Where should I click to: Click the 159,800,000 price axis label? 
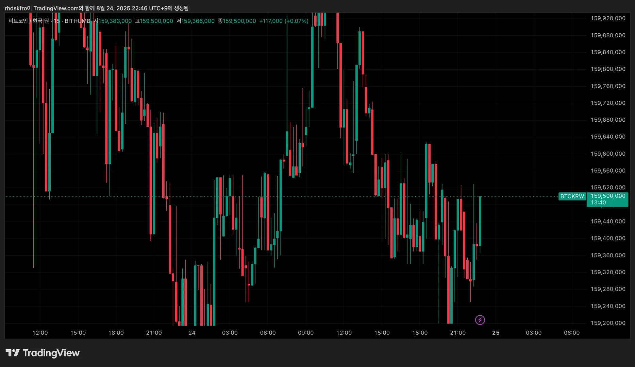[x=608, y=69]
